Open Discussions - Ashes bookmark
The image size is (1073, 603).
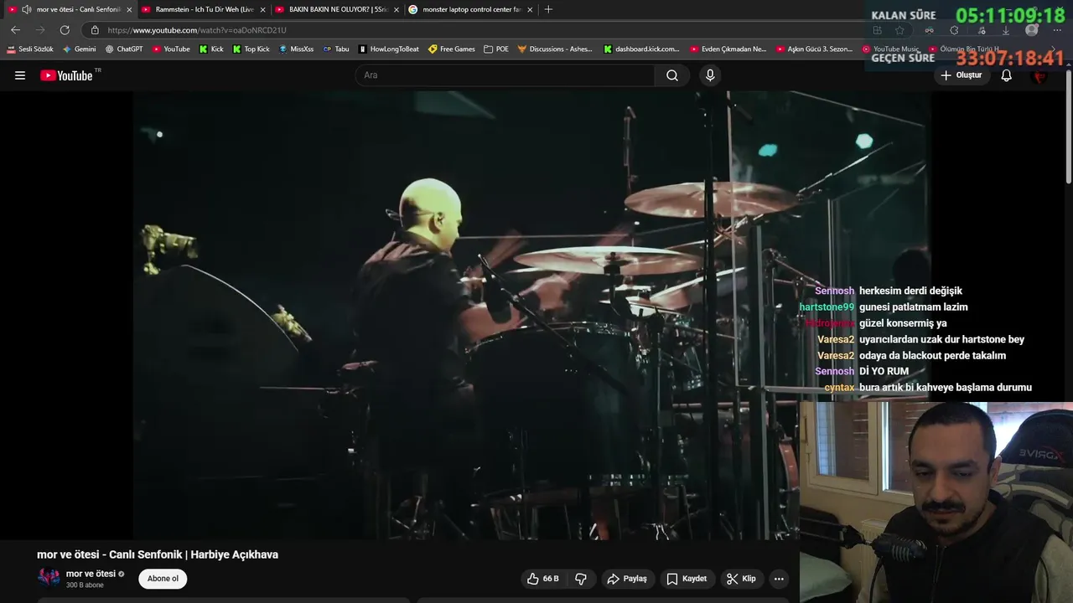[x=555, y=49]
